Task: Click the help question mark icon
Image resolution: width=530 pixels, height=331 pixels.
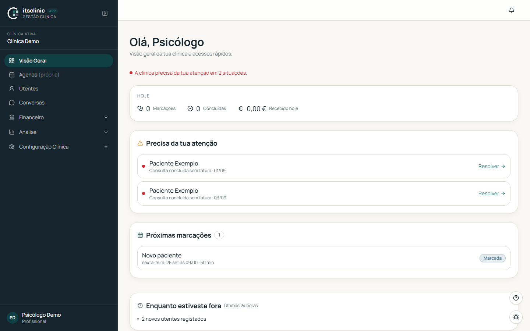Action: tap(516, 298)
